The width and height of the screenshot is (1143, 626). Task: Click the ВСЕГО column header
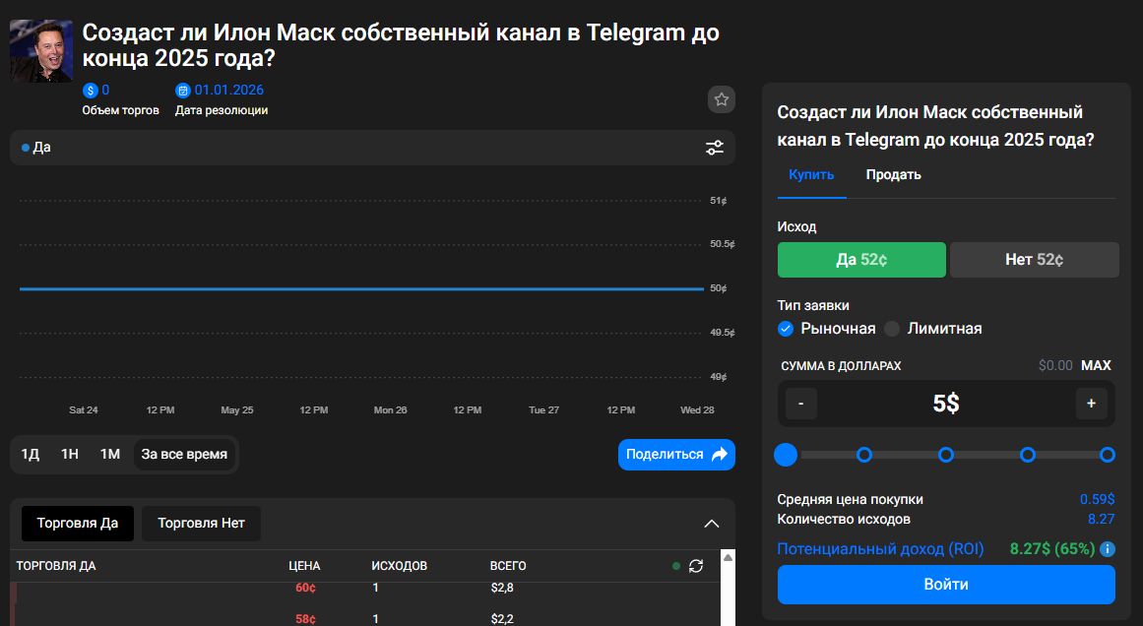pyautogui.click(x=508, y=566)
